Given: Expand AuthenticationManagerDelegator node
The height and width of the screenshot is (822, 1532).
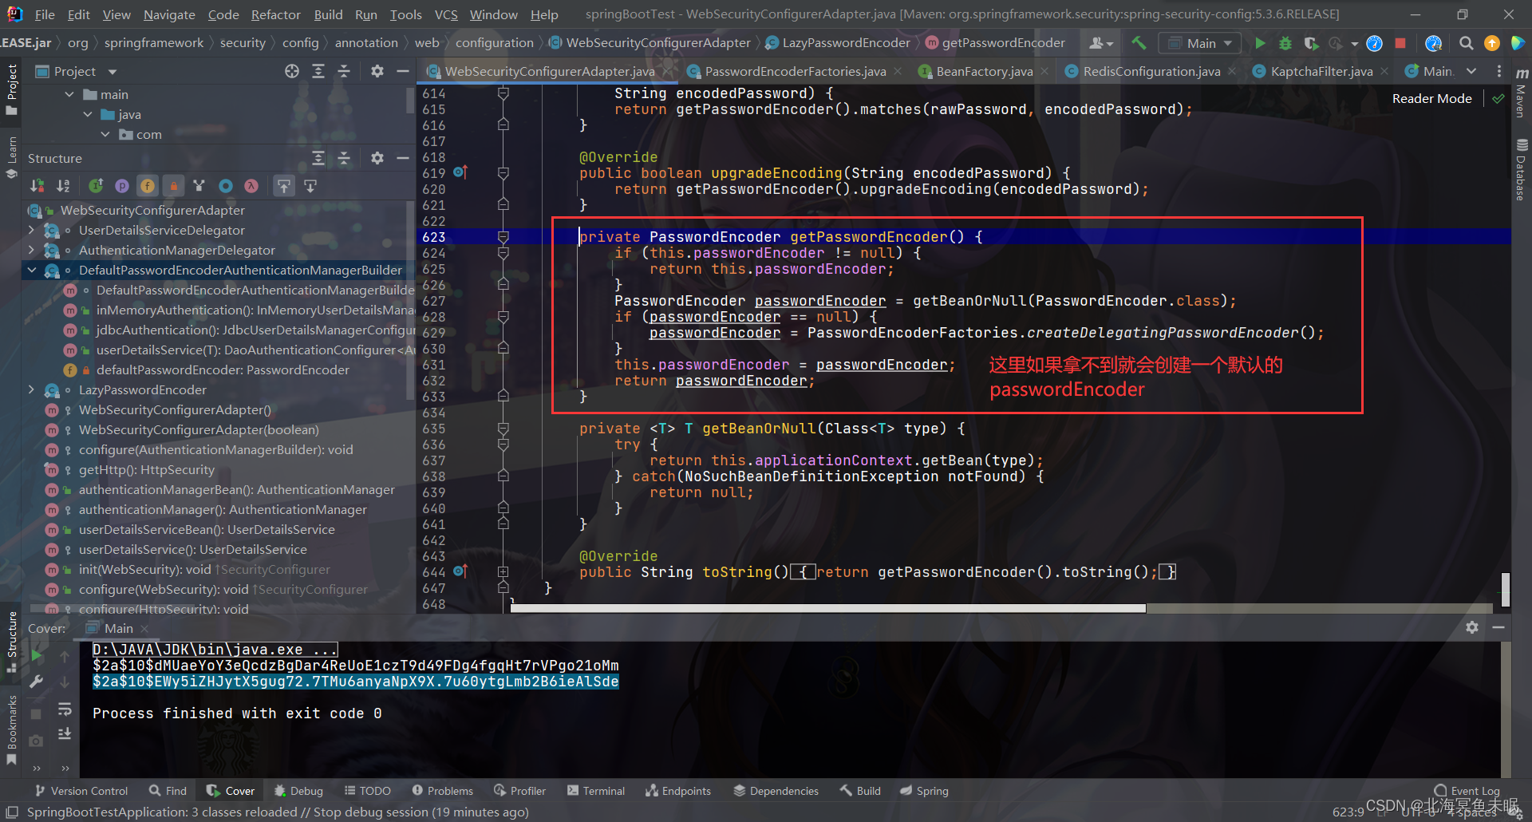Looking at the screenshot, I should (31, 250).
